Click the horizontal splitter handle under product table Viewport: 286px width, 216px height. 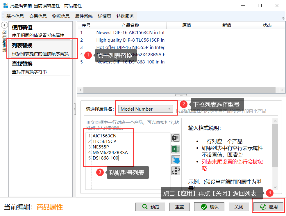[x=181, y=95]
